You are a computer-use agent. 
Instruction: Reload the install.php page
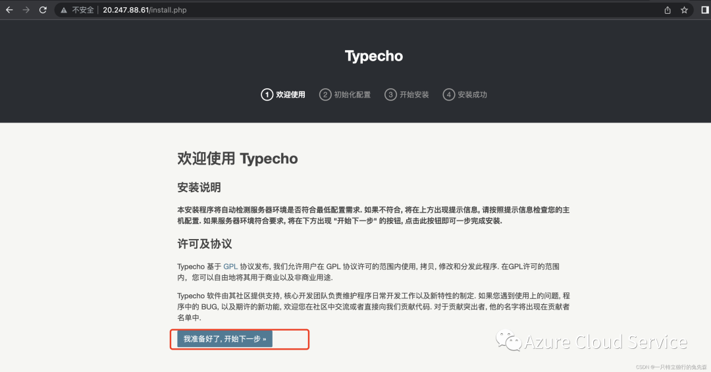(x=43, y=10)
